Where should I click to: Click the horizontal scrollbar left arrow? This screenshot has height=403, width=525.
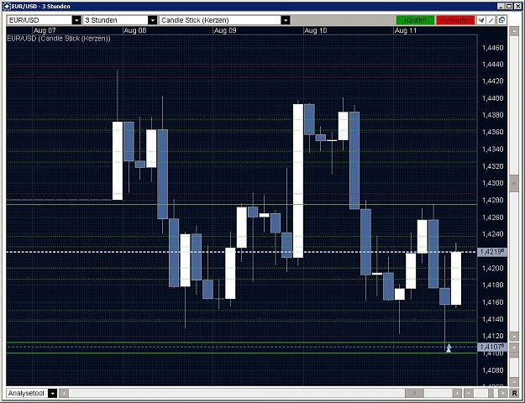[x=64, y=393]
